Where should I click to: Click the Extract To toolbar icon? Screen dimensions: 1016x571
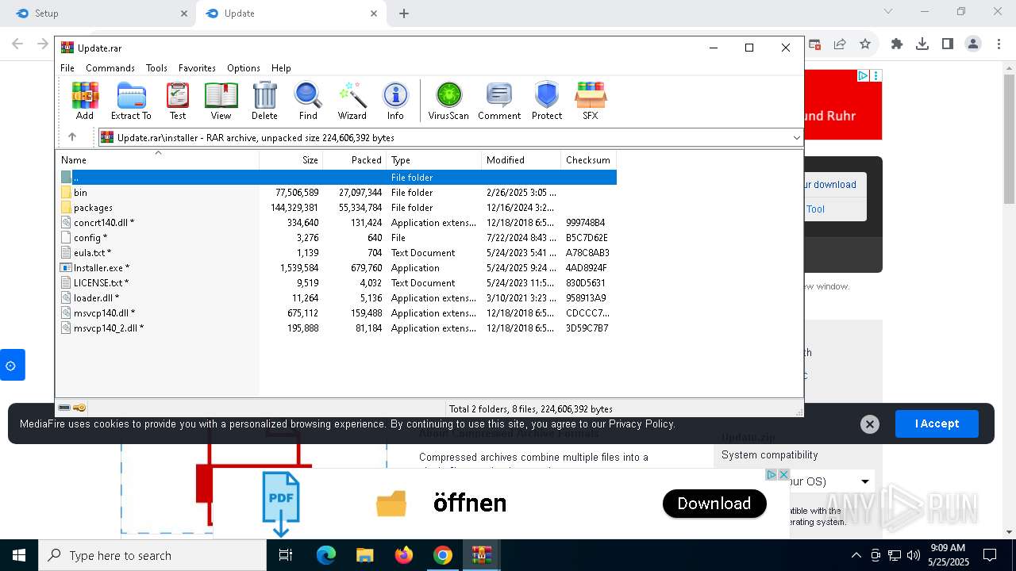pos(131,101)
